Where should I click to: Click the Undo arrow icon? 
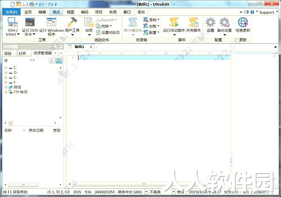click(41, 4)
